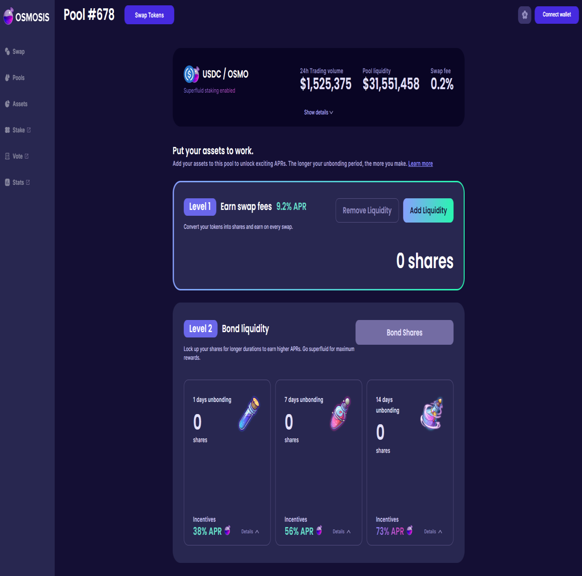The width and height of the screenshot is (582, 576).
Task: Click the Level 1 badge
Action: (200, 207)
